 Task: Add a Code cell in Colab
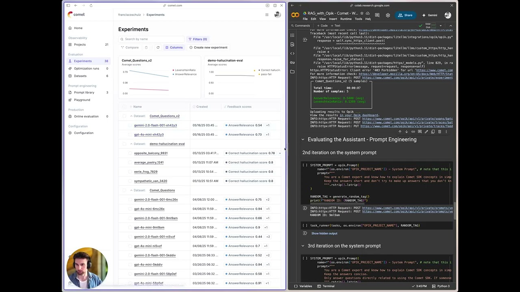pyautogui.click(x=323, y=26)
